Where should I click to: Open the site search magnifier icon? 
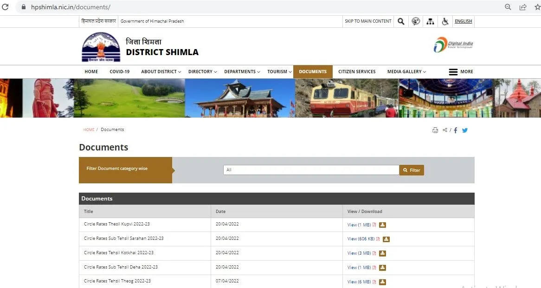[401, 21]
